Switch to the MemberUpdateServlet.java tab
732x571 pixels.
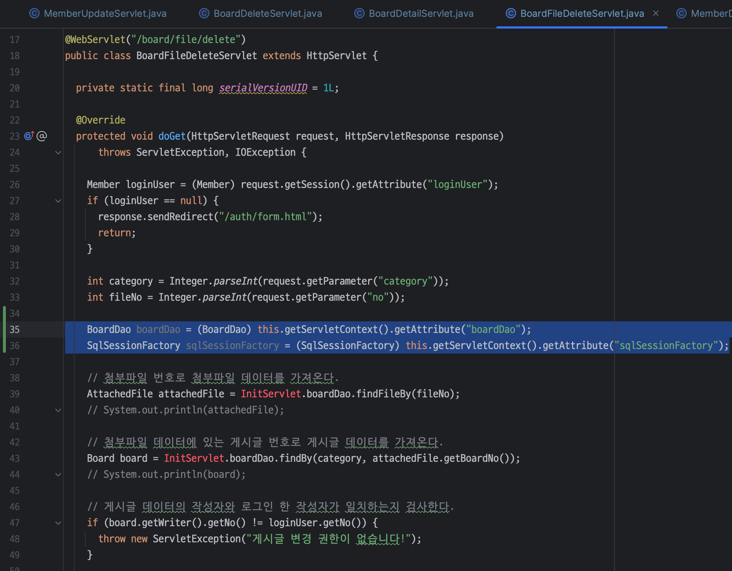(x=105, y=14)
